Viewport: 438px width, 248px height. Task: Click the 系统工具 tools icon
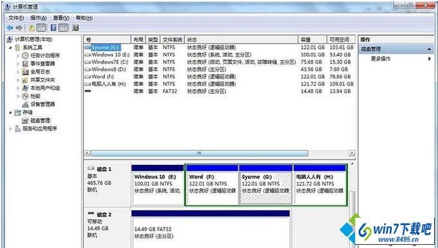pos(17,48)
